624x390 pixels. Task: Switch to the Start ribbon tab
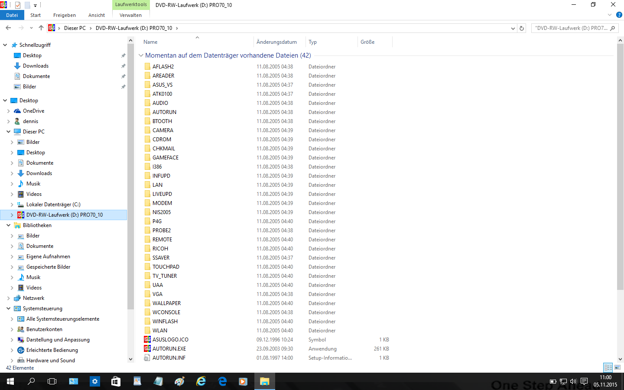pos(36,15)
